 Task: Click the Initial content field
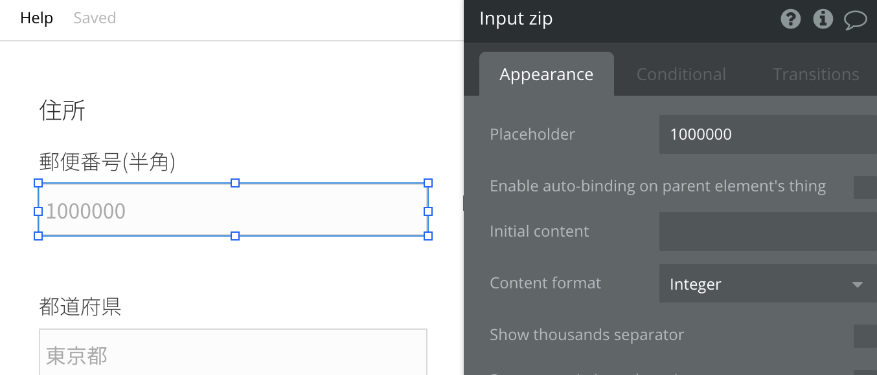click(768, 231)
